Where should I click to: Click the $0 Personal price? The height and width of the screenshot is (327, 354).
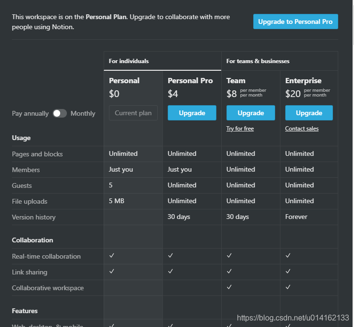[x=114, y=94]
